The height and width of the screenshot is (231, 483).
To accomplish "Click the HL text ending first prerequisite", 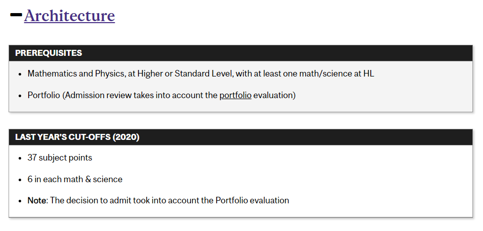I will click(369, 73).
